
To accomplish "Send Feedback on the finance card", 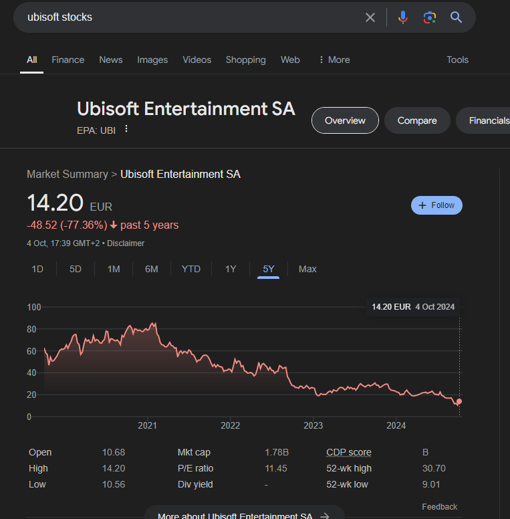I will pos(440,507).
